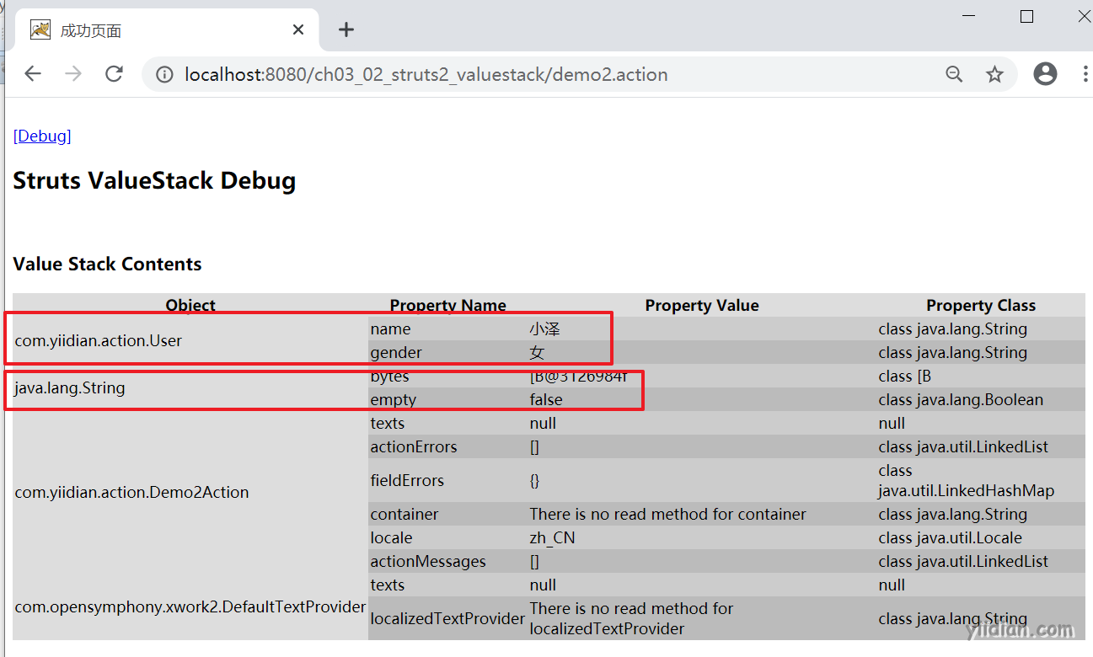This screenshot has width=1093, height=657.
Task: Click the value 女
Action: pyautogui.click(x=538, y=352)
